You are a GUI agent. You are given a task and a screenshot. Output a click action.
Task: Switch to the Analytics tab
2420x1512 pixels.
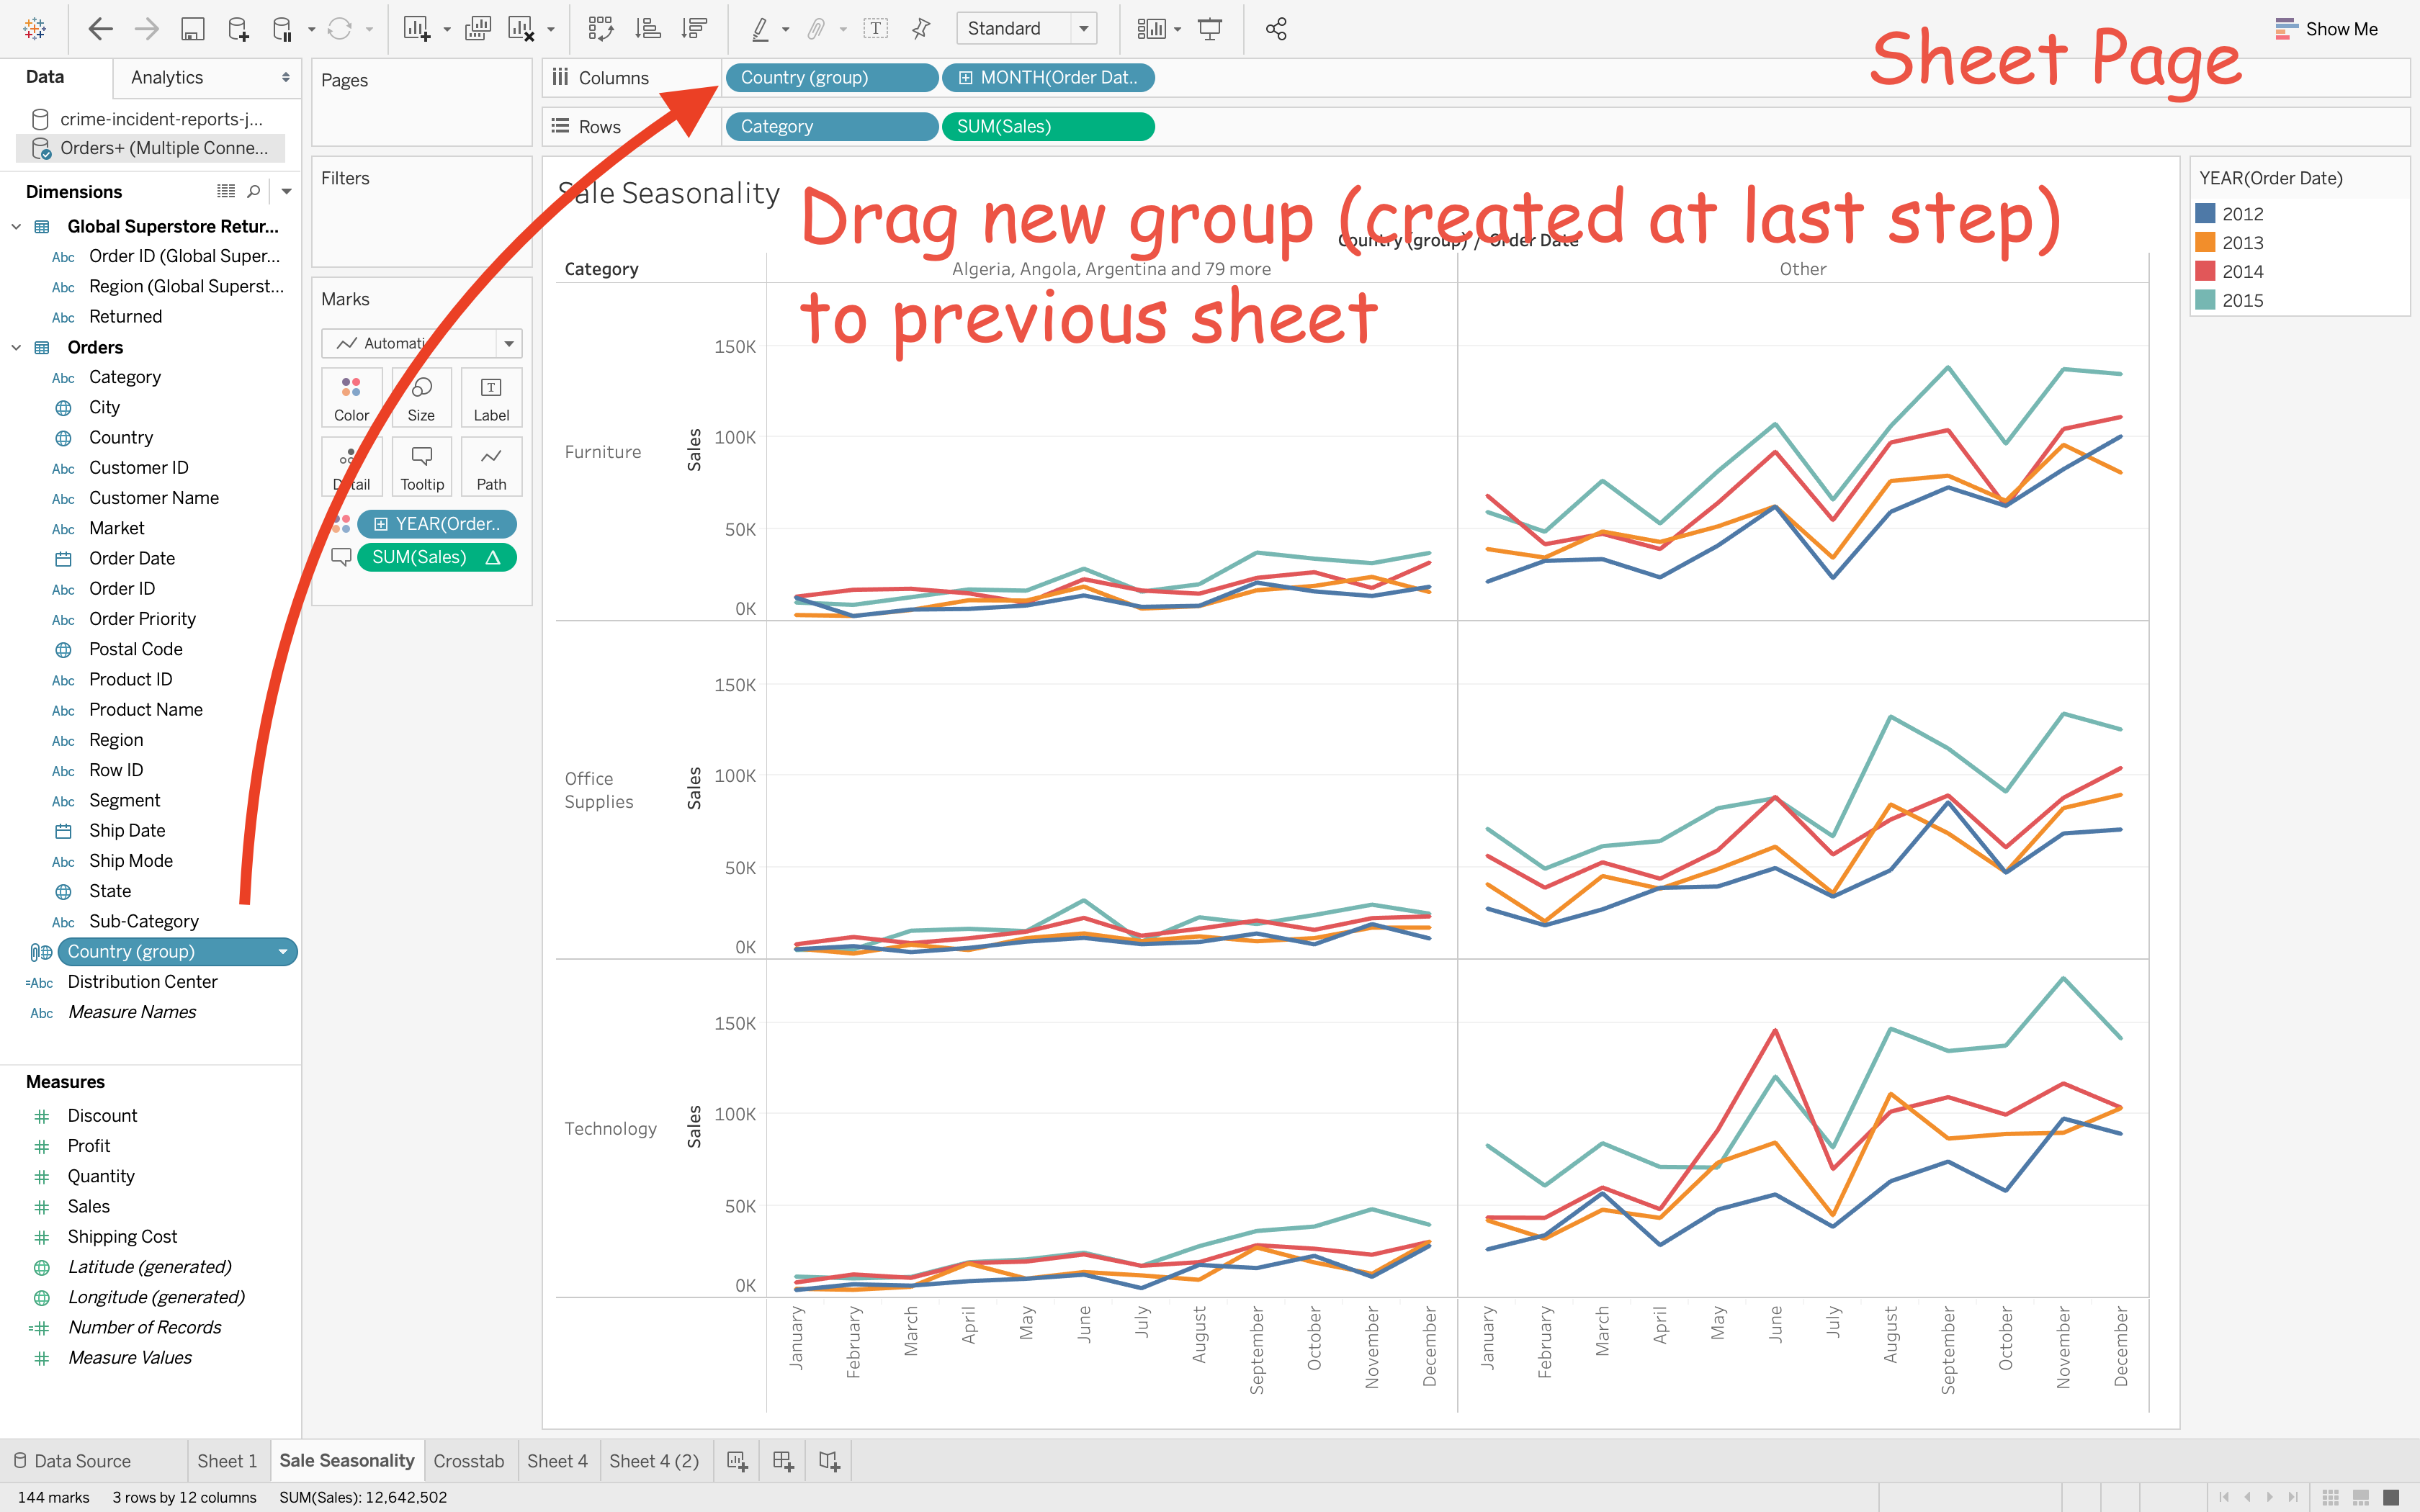pos(167,78)
